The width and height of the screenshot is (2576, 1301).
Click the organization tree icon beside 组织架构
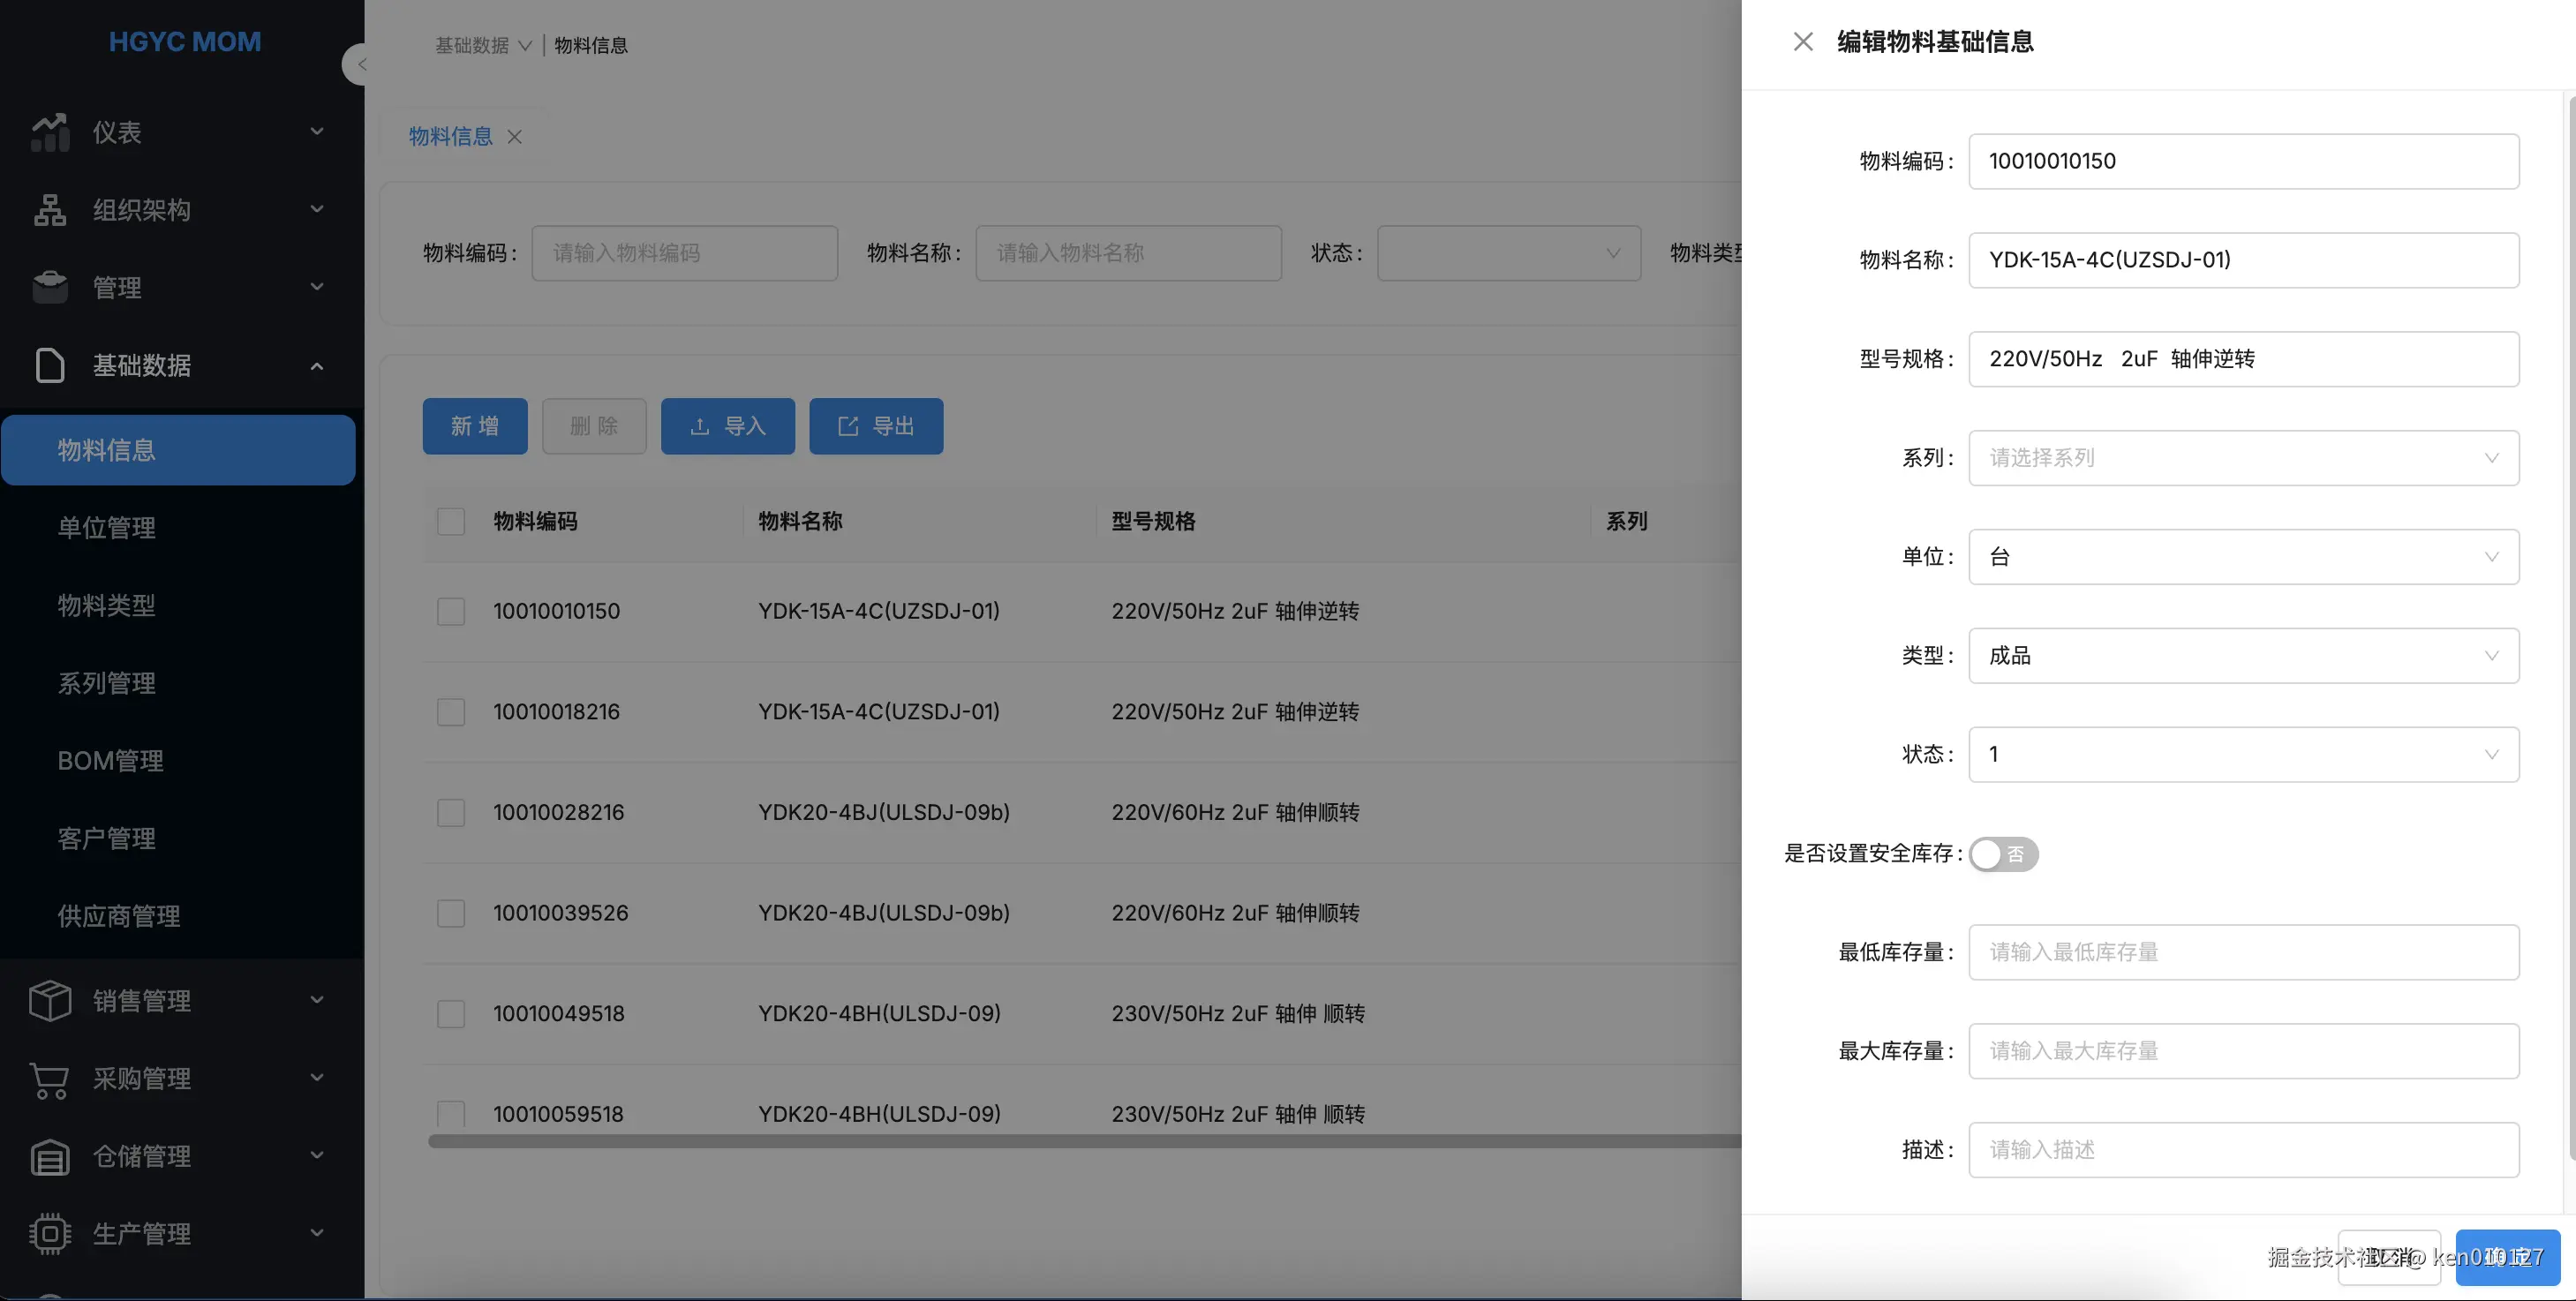tap(49, 210)
